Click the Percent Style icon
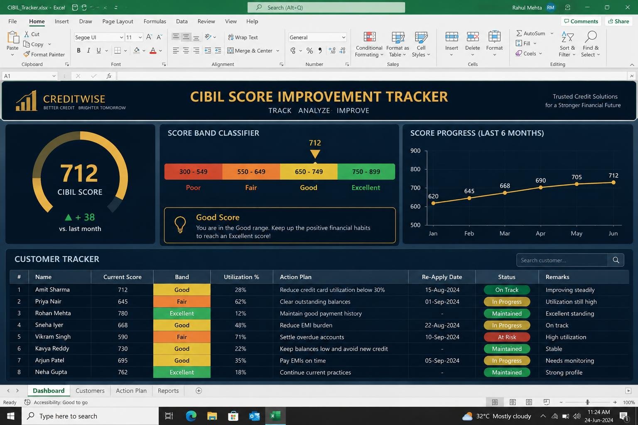638x425 pixels. [x=309, y=51]
